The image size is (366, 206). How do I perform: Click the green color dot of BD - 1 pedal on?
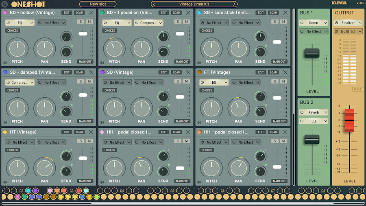tap(102, 13)
